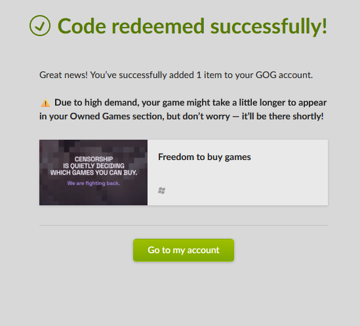The height and width of the screenshot is (326, 360).
Task: Click the Windows platform icon
Action: coord(161,190)
